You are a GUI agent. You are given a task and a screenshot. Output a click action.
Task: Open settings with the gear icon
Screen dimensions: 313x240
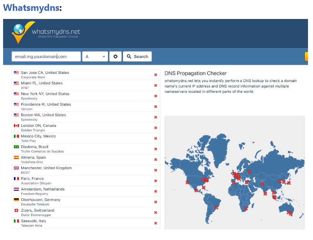[115, 57]
